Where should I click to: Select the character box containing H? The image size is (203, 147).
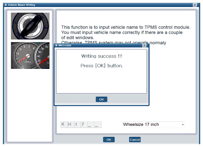tap(71, 125)
